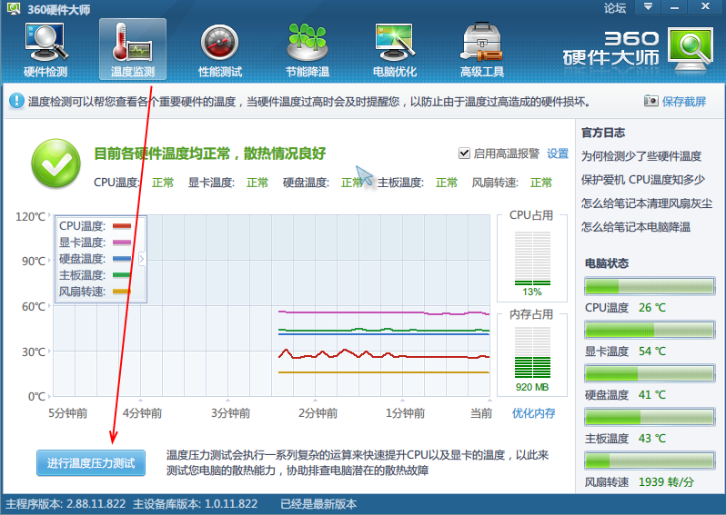The height and width of the screenshot is (515, 726).
Task: Click the 60℃ axis label
Action: coord(34,306)
